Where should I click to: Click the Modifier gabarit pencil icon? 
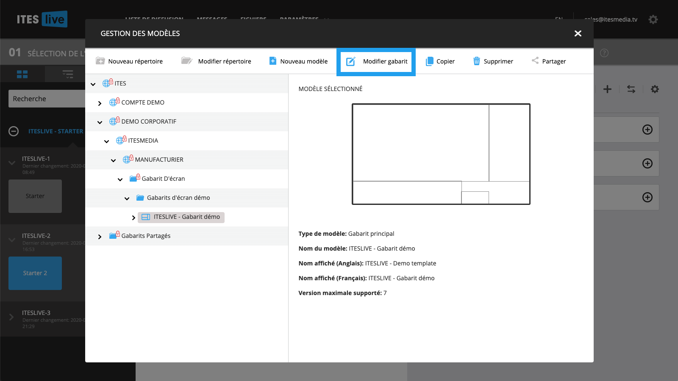[x=351, y=61]
